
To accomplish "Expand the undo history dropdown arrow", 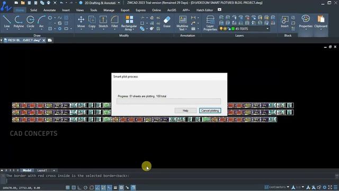I will (66, 3).
